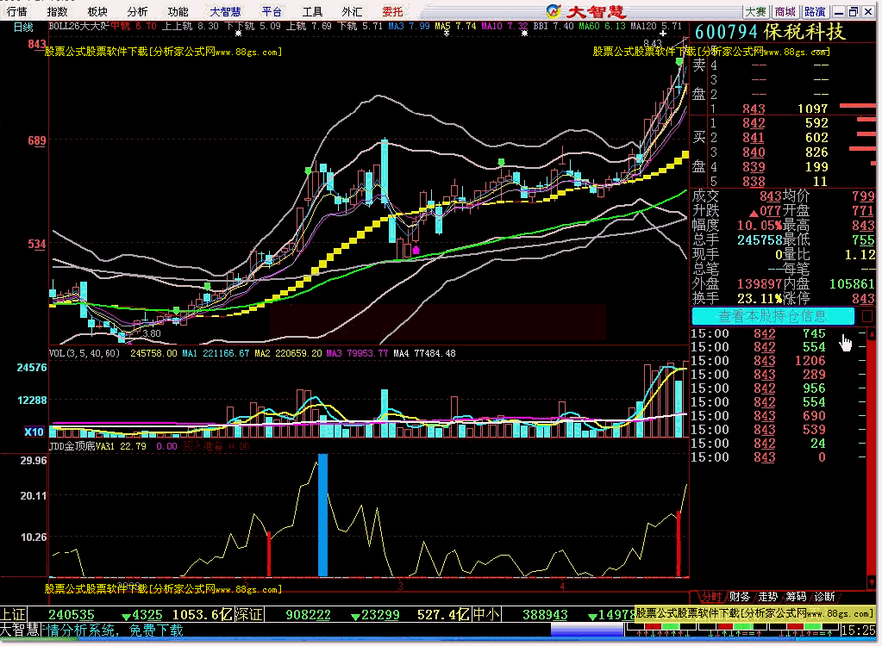The width and height of the screenshot is (882, 646).
Task: Open the 板块 menu
Action: click(x=97, y=11)
